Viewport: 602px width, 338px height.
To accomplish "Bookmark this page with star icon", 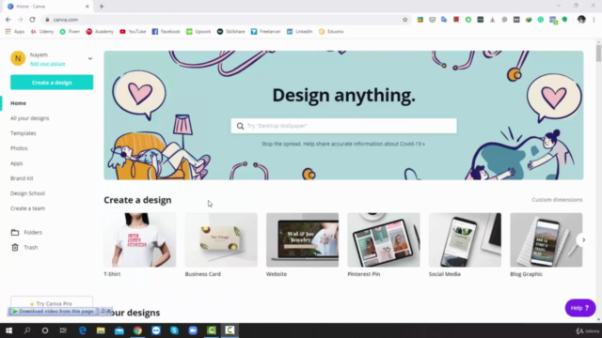I will click(405, 20).
